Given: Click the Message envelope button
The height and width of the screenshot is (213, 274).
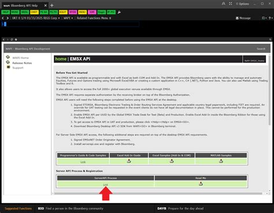Looking at the screenshot, I should point(243,18).
